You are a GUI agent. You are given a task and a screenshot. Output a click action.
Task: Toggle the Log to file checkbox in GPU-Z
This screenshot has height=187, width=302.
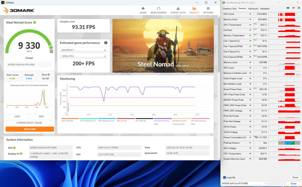point(224,177)
